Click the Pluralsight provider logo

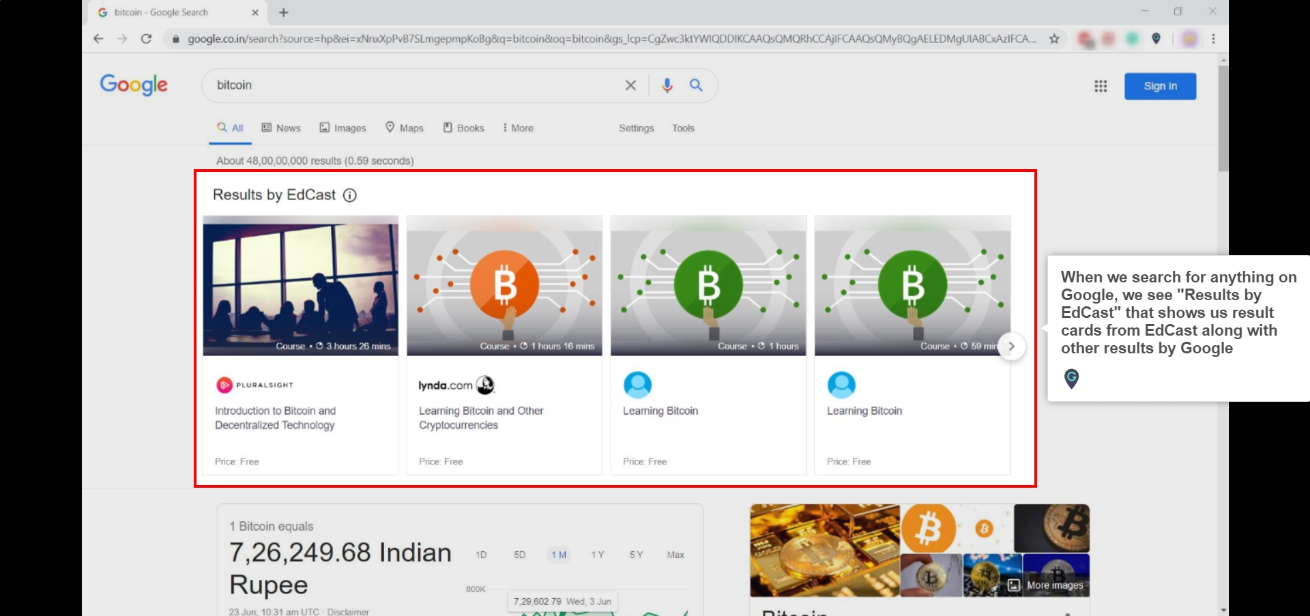click(x=254, y=385)
